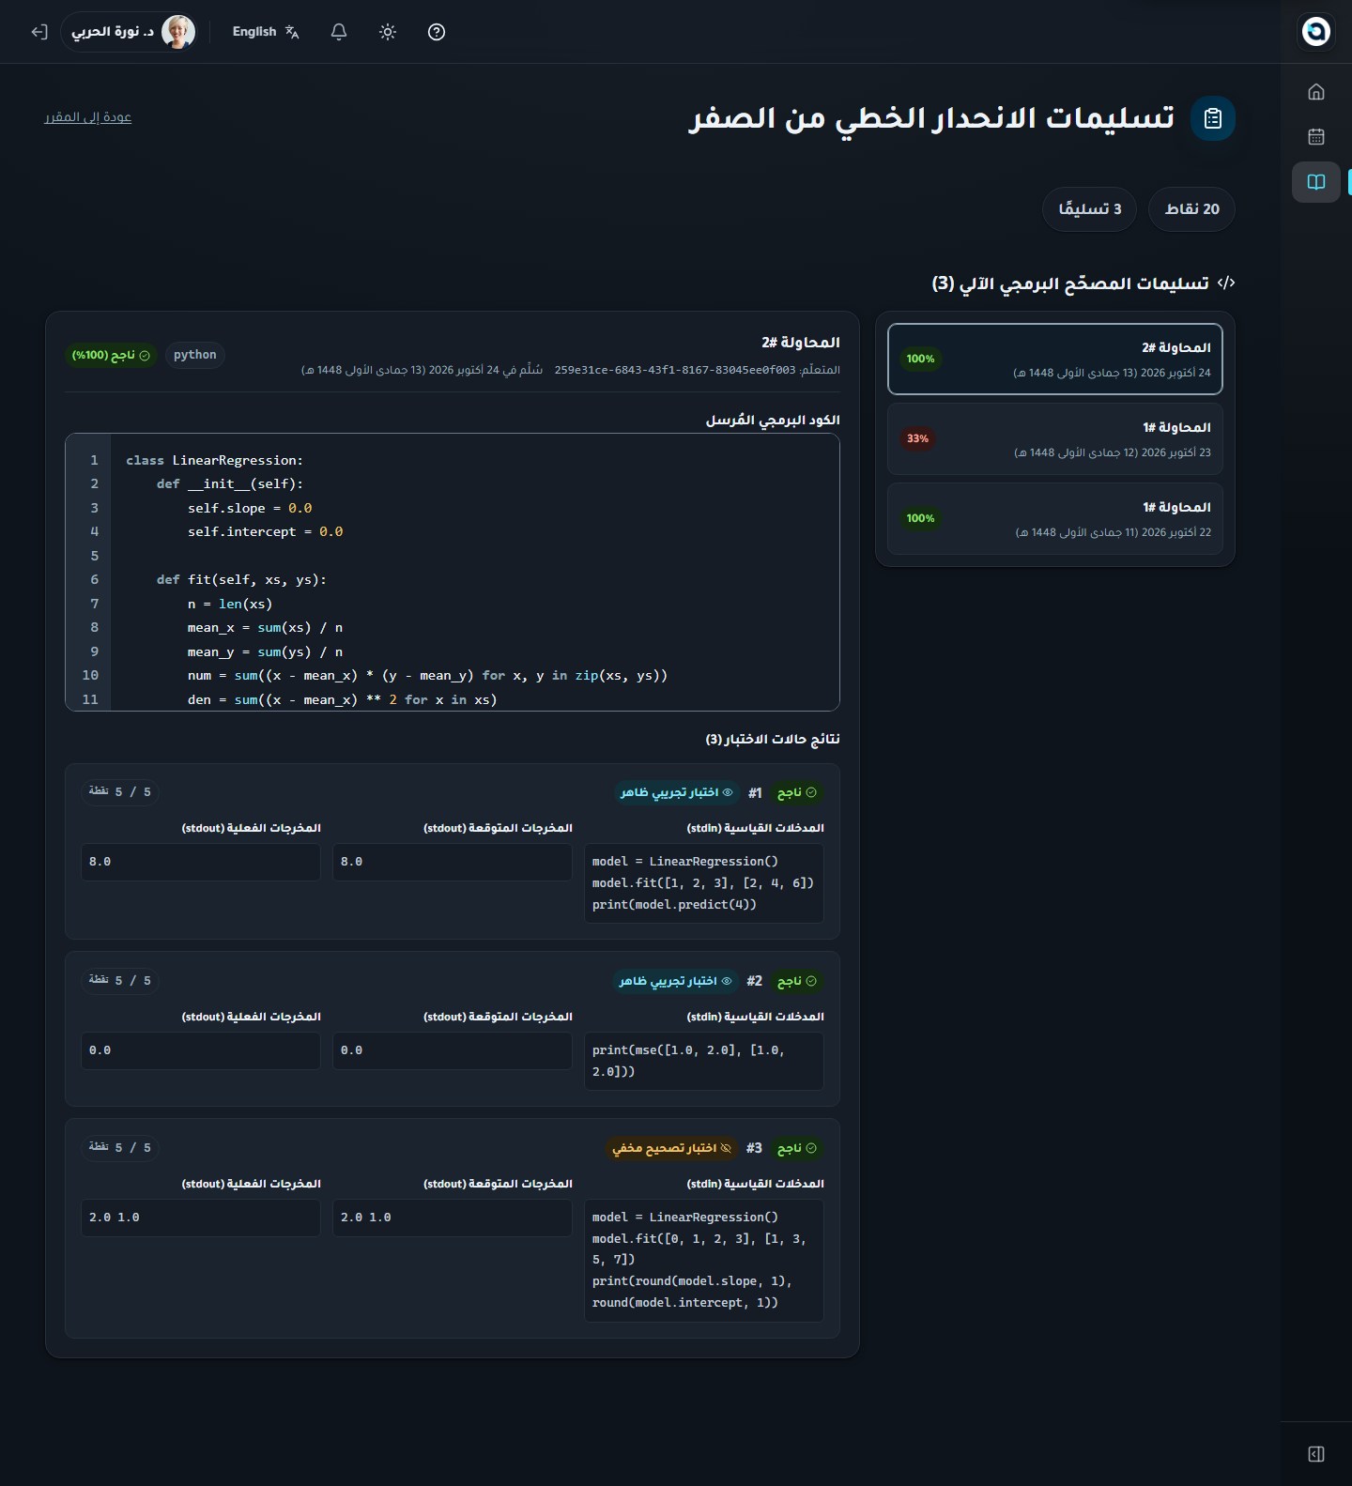Click the actual output 2.0 1.0 box
Viewport: 1352px width, 1486px height.
coord(201,1218)
